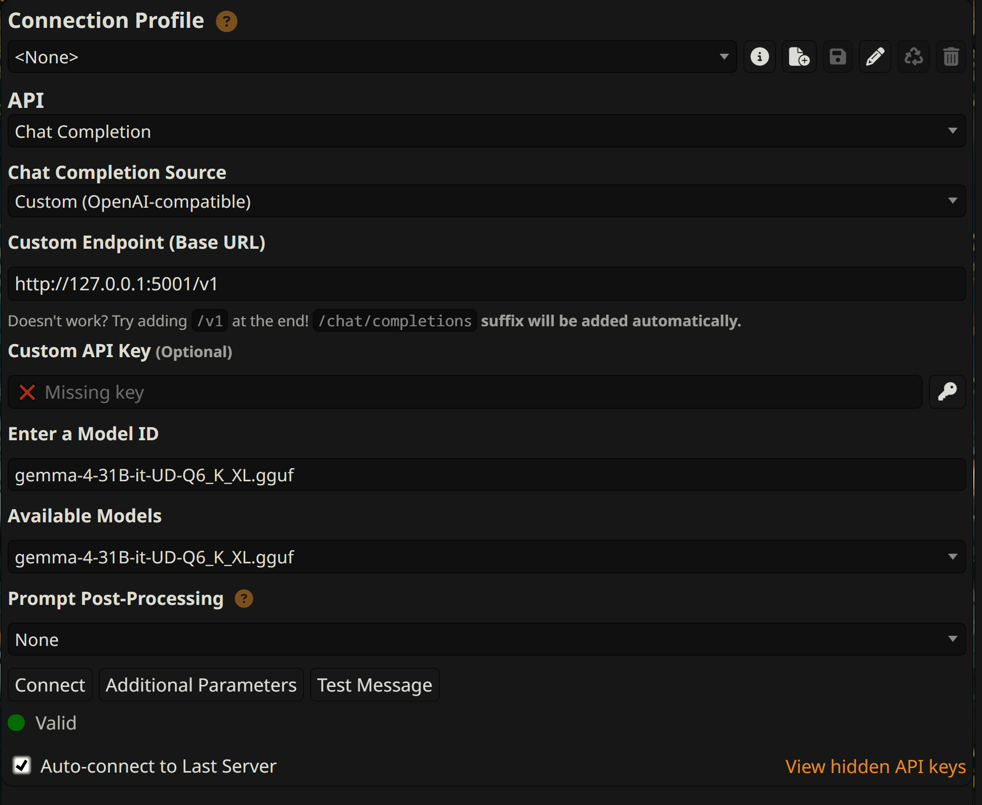Open Additional Parameters
The height and width of the screenshot is (805, 982).
click(201, 685)
